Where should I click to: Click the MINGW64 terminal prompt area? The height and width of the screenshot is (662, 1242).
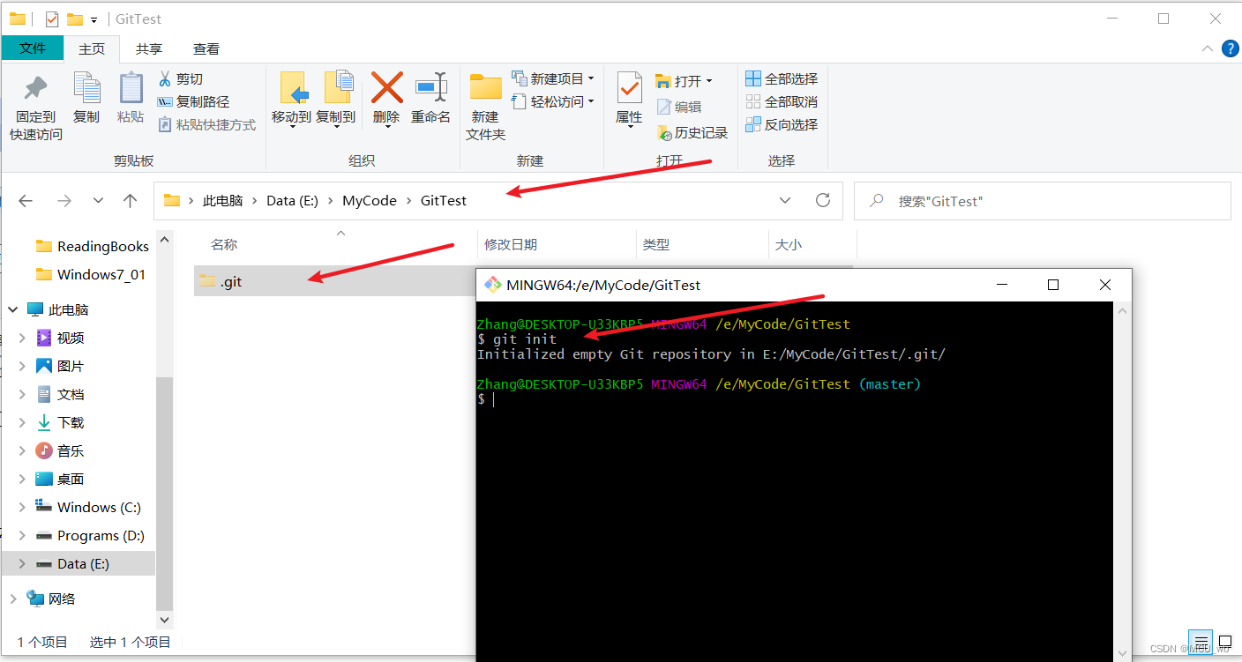click(x=794, y=481)
